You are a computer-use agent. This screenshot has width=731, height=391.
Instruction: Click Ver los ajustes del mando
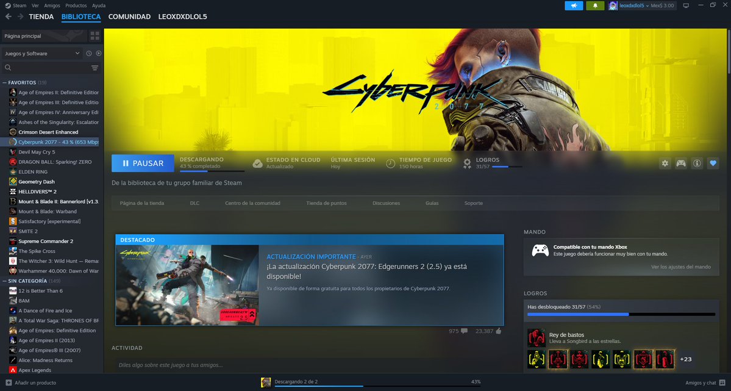pos(680,267)
